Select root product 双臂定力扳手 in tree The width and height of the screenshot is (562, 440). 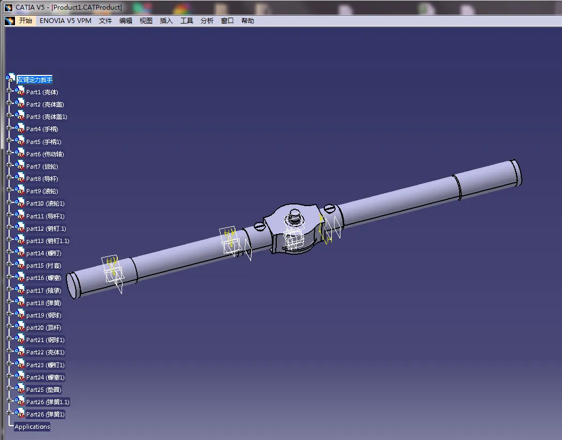click(35, 80)
